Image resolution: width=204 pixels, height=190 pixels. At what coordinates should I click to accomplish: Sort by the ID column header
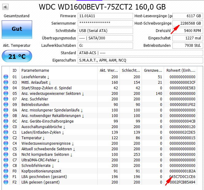pos(14,71)
